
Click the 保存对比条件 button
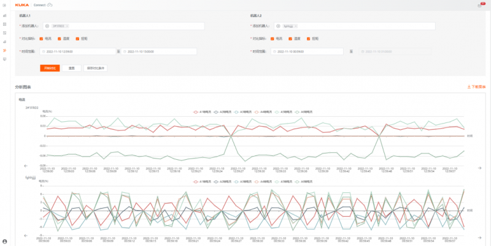(x=96, y=68)
